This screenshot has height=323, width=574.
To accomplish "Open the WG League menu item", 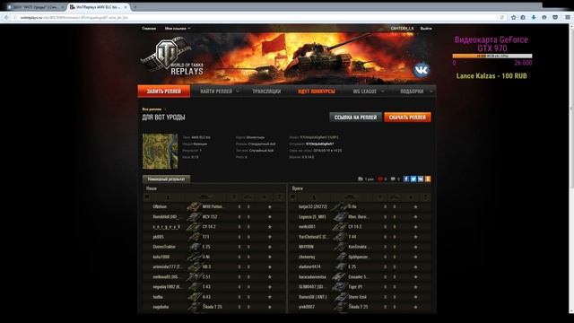I will point(365,92).
